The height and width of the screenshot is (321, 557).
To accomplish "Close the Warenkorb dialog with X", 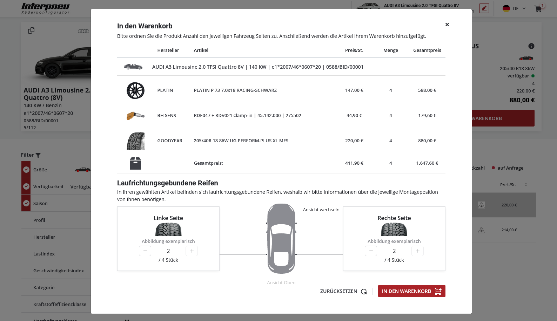I will 447,25.
